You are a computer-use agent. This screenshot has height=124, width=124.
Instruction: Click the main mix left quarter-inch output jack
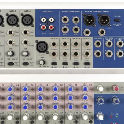click(87, 32)
